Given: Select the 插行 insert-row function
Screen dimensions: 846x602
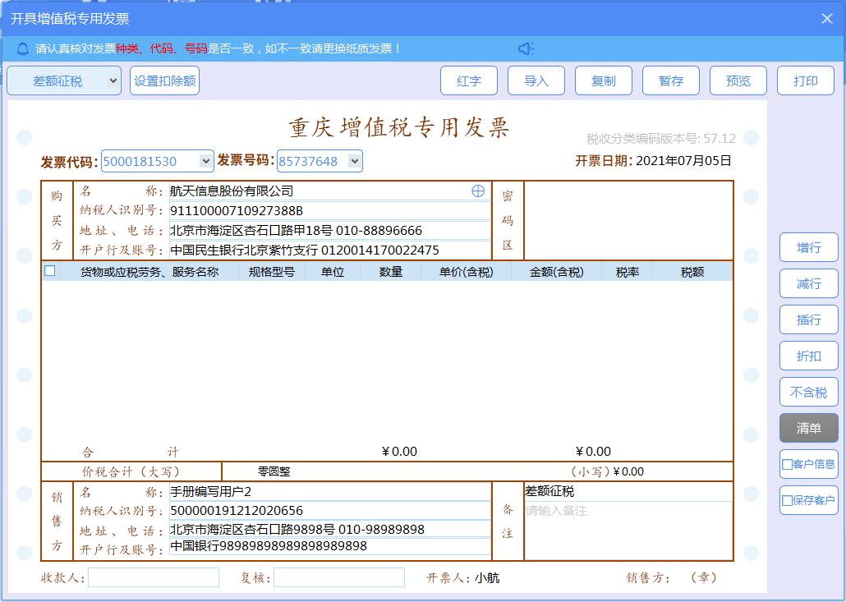Looking at the screenshot, I should 808,319.
